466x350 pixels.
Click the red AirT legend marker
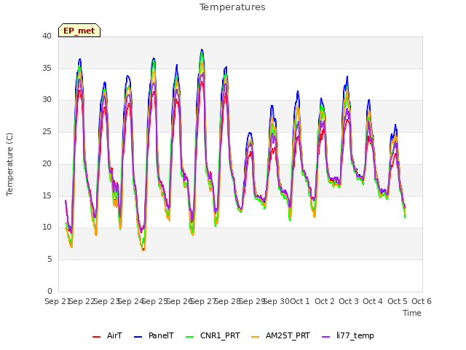(96, 337)
